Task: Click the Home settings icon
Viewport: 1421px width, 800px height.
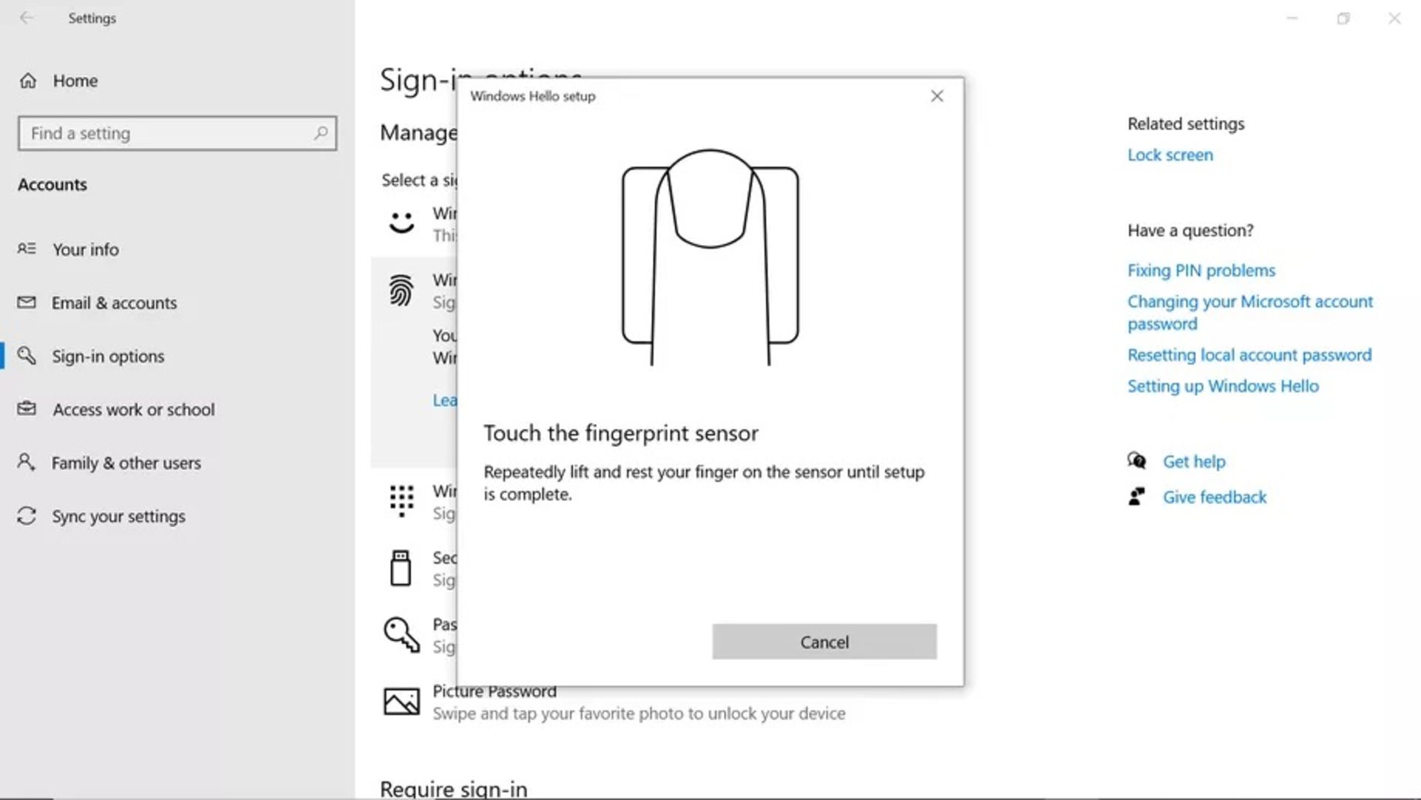Action: tap(30, 80)
